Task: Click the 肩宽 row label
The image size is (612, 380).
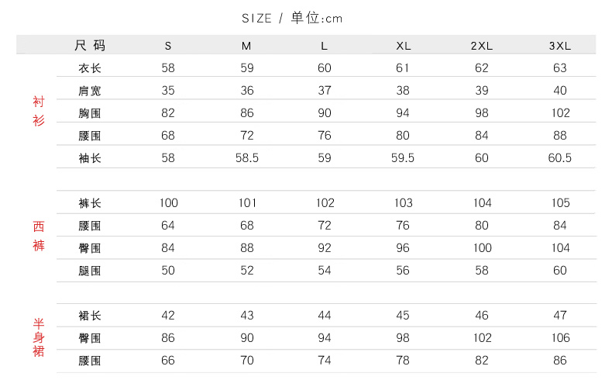Action: (x=90, y=91)
